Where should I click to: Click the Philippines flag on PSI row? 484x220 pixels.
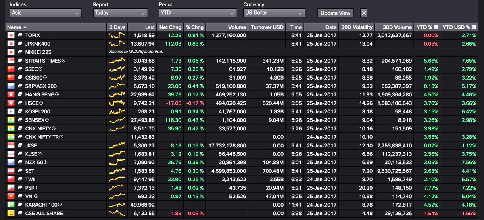click(11, 188)
